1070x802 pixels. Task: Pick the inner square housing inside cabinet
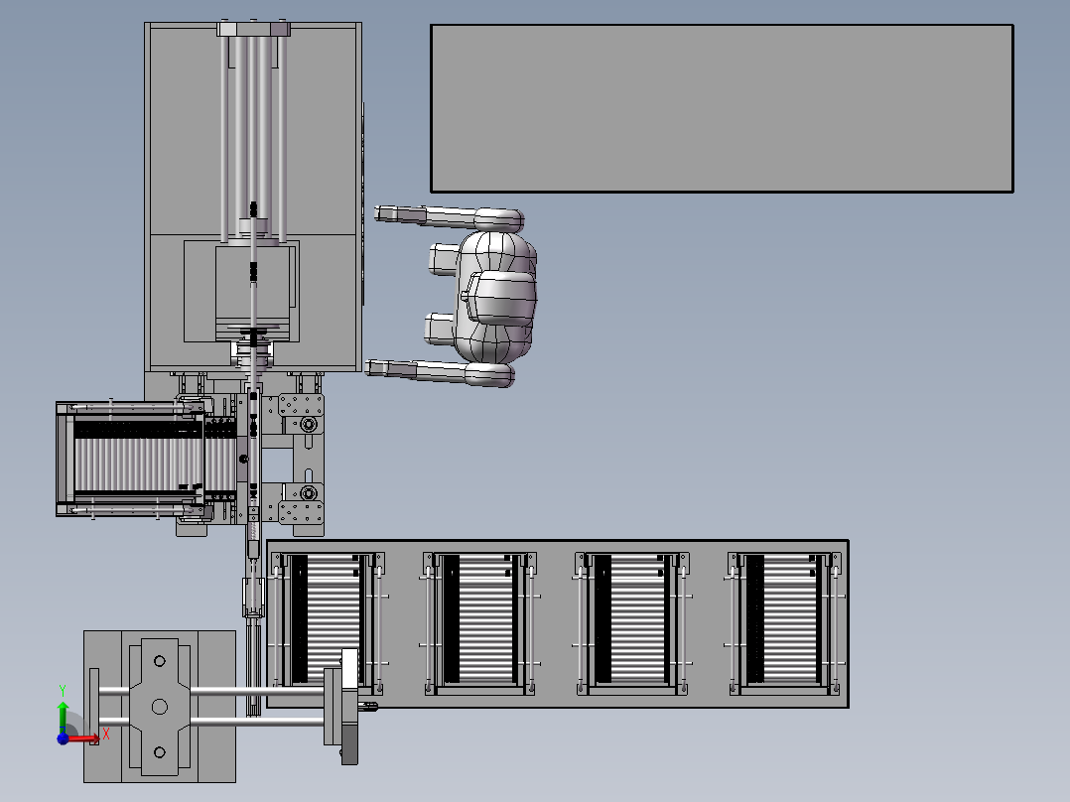coord(241,291)
